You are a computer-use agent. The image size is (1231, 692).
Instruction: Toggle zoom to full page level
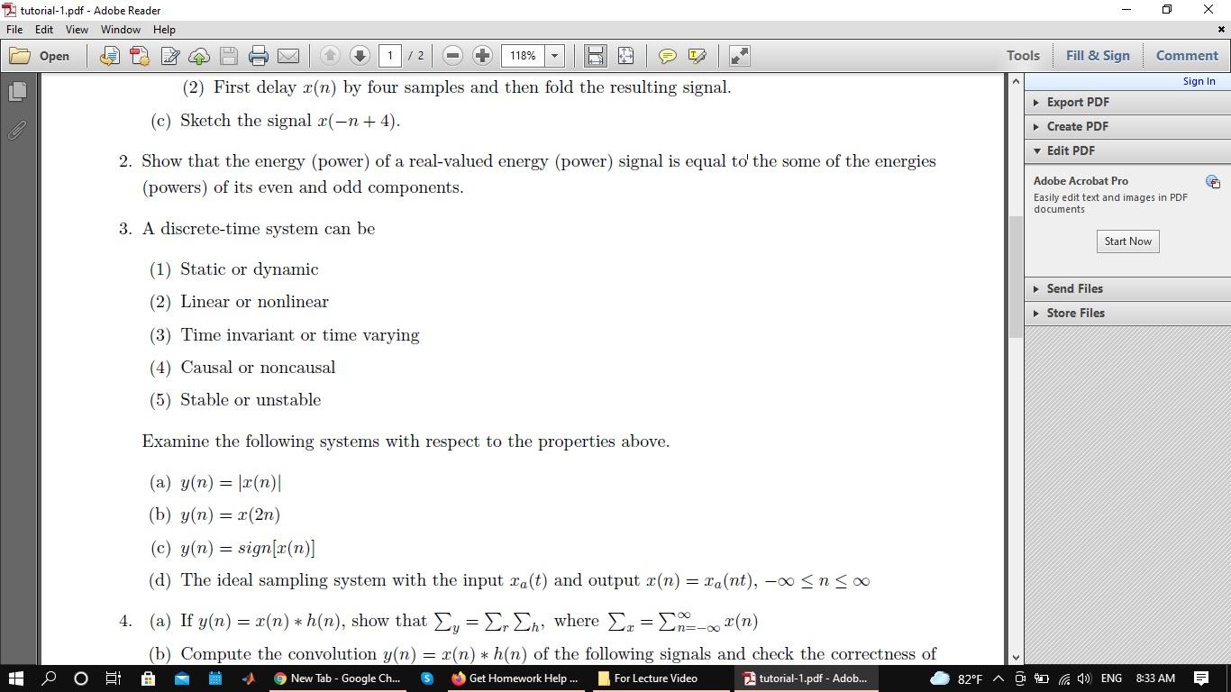click(625, 56)
